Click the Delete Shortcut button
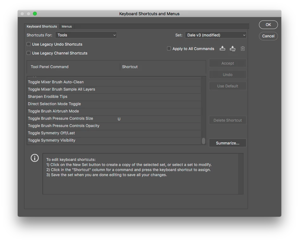Viewport: 299px width, 242px height. click(227, 120)
